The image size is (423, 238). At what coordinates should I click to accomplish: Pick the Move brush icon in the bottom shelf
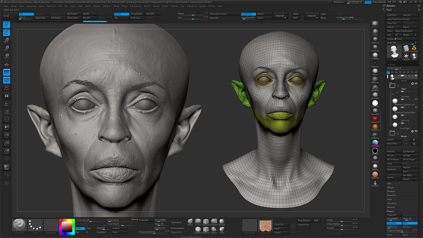coord(190,222)
